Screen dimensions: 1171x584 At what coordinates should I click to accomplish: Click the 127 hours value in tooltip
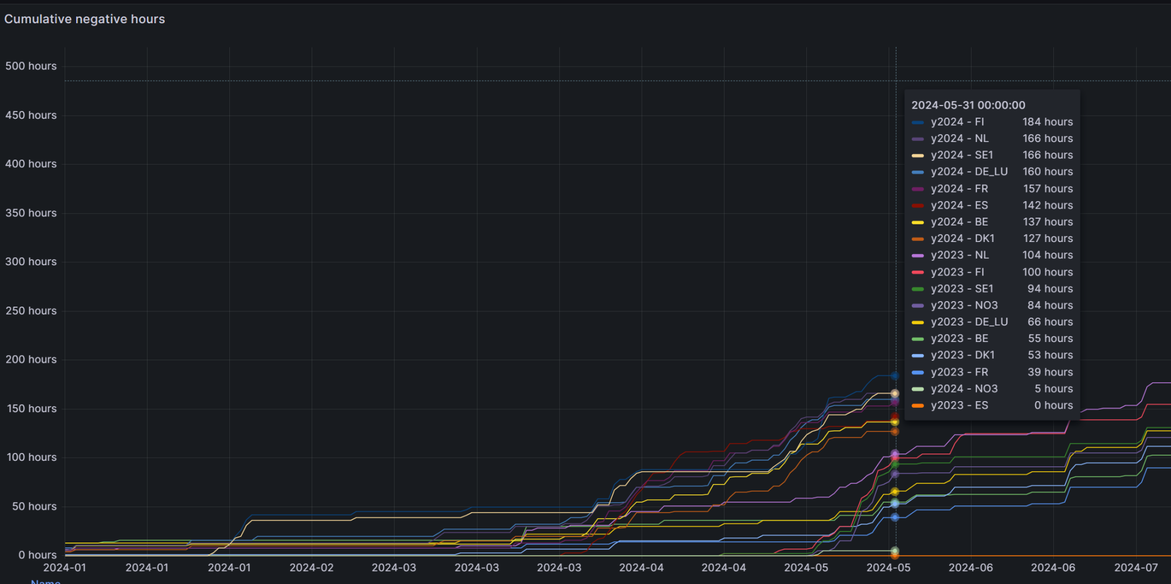coord(1048,238)
